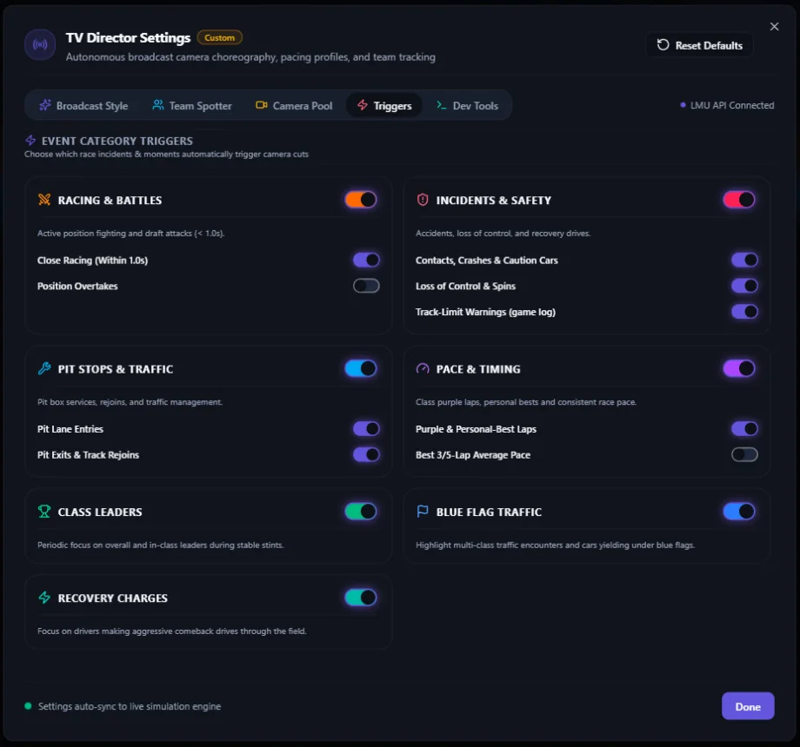Image resolution: width=800 pixels, height=747 pixels.
Task: Click the EVENT CATEGORY TRIGGERS heading
Action: (117, 141)
